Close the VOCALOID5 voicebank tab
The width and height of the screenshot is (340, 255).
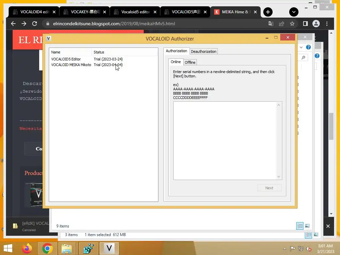tap(205, 12)
